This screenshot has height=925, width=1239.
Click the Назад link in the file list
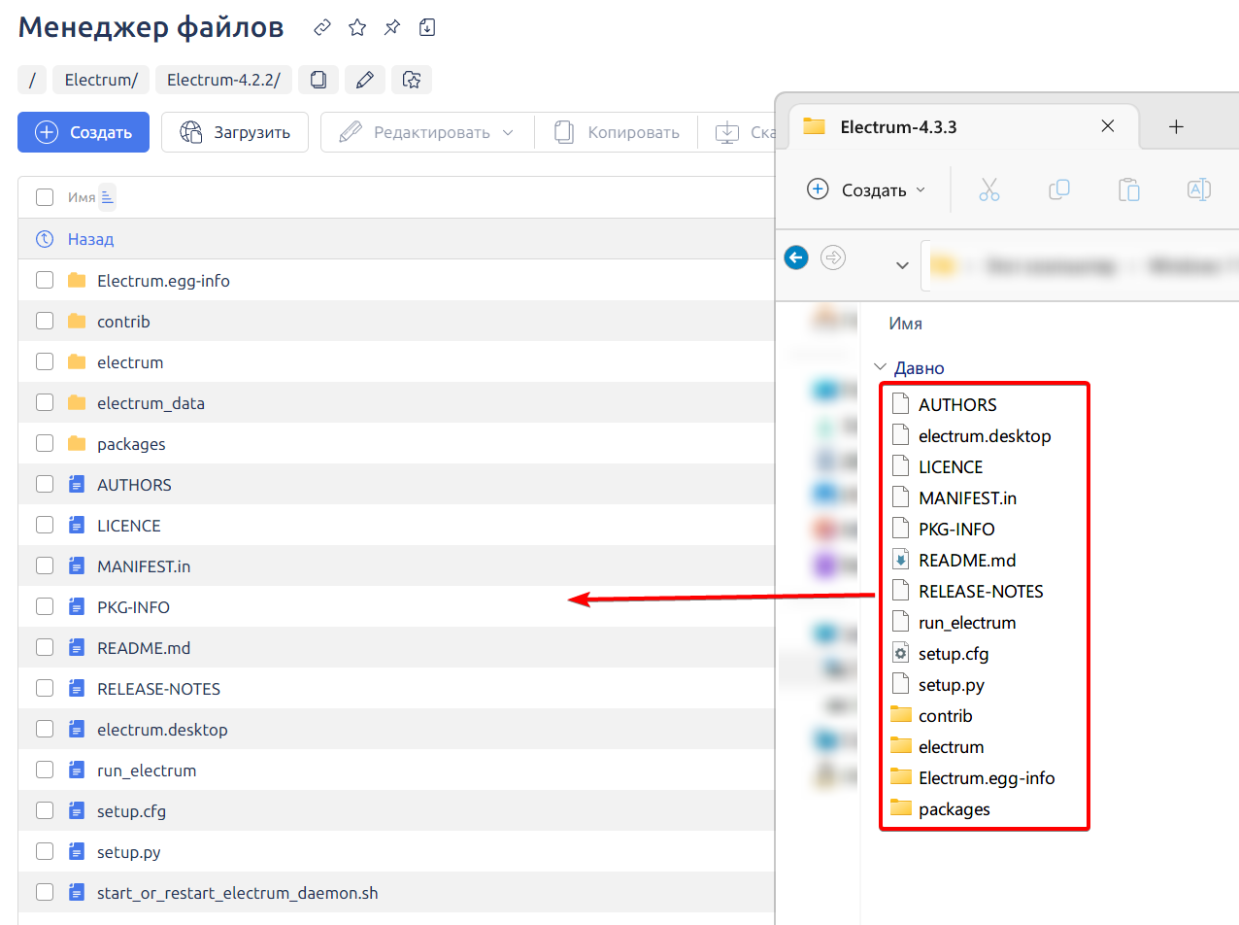tap(90, 239)
